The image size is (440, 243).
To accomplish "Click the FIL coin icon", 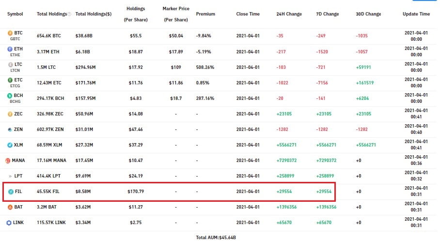I will pos(11,192).
